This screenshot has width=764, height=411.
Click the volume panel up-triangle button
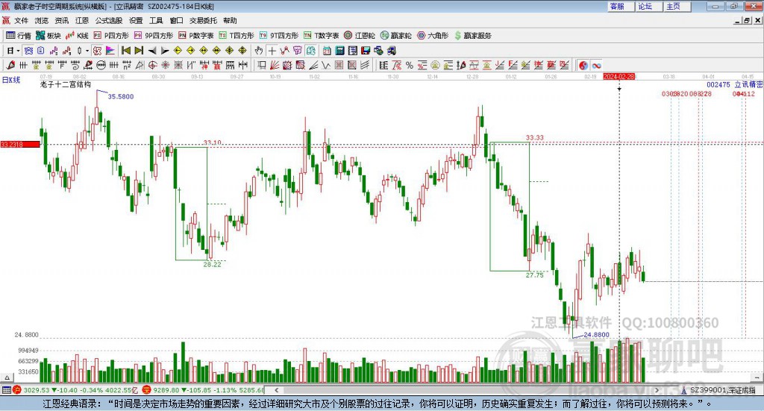click(x=7, y=377)
